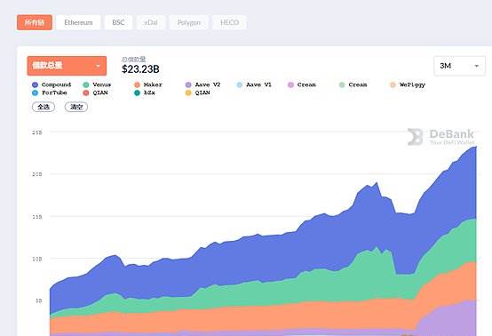Toggle the Maker series legend dot
This screenshot has width=492, height=336.
[137, 84]
